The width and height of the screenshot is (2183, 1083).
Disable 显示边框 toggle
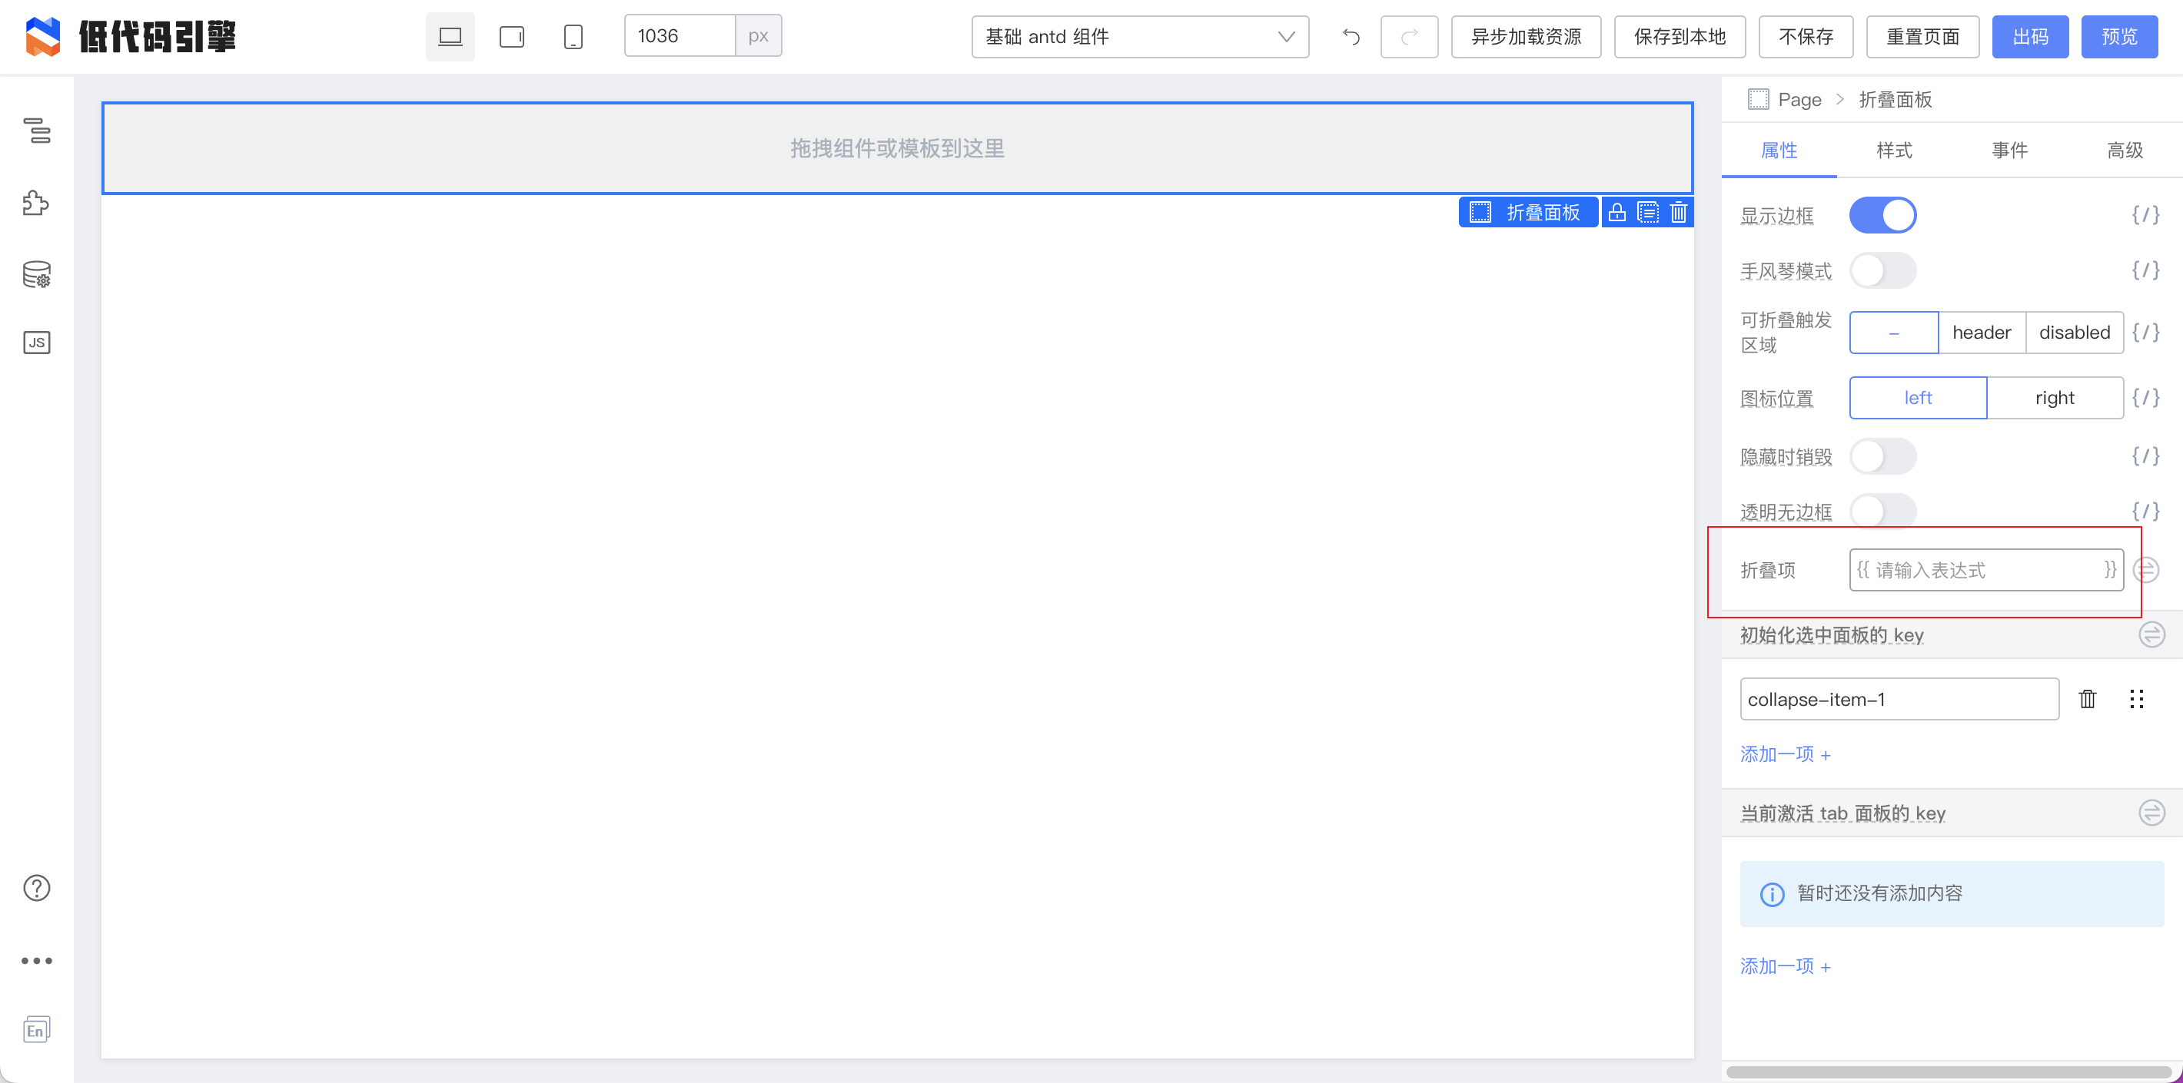1883,214
